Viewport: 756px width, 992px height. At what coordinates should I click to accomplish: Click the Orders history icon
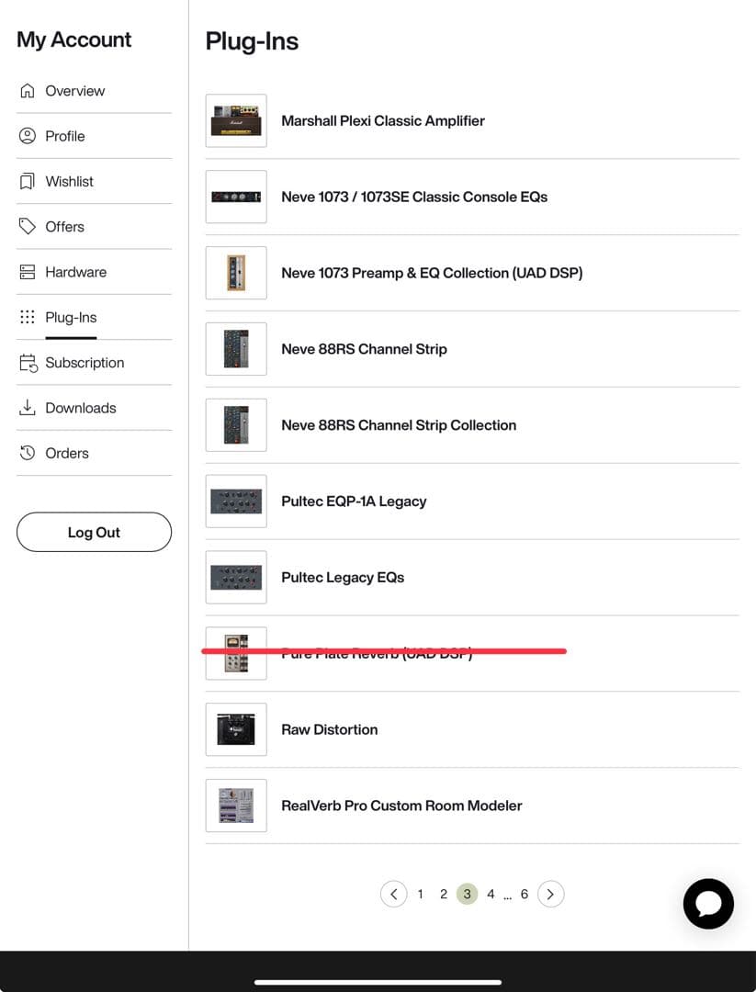pos(28,453)
